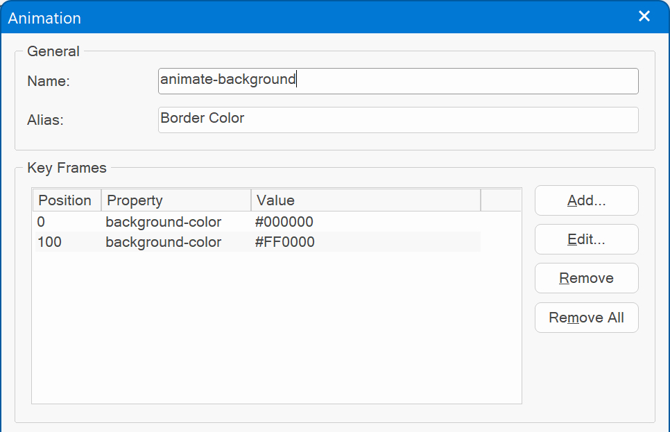Click the #FF0000 value cell
The width and height of the screenshot is (670, 432).
click(x=284, y=242)
